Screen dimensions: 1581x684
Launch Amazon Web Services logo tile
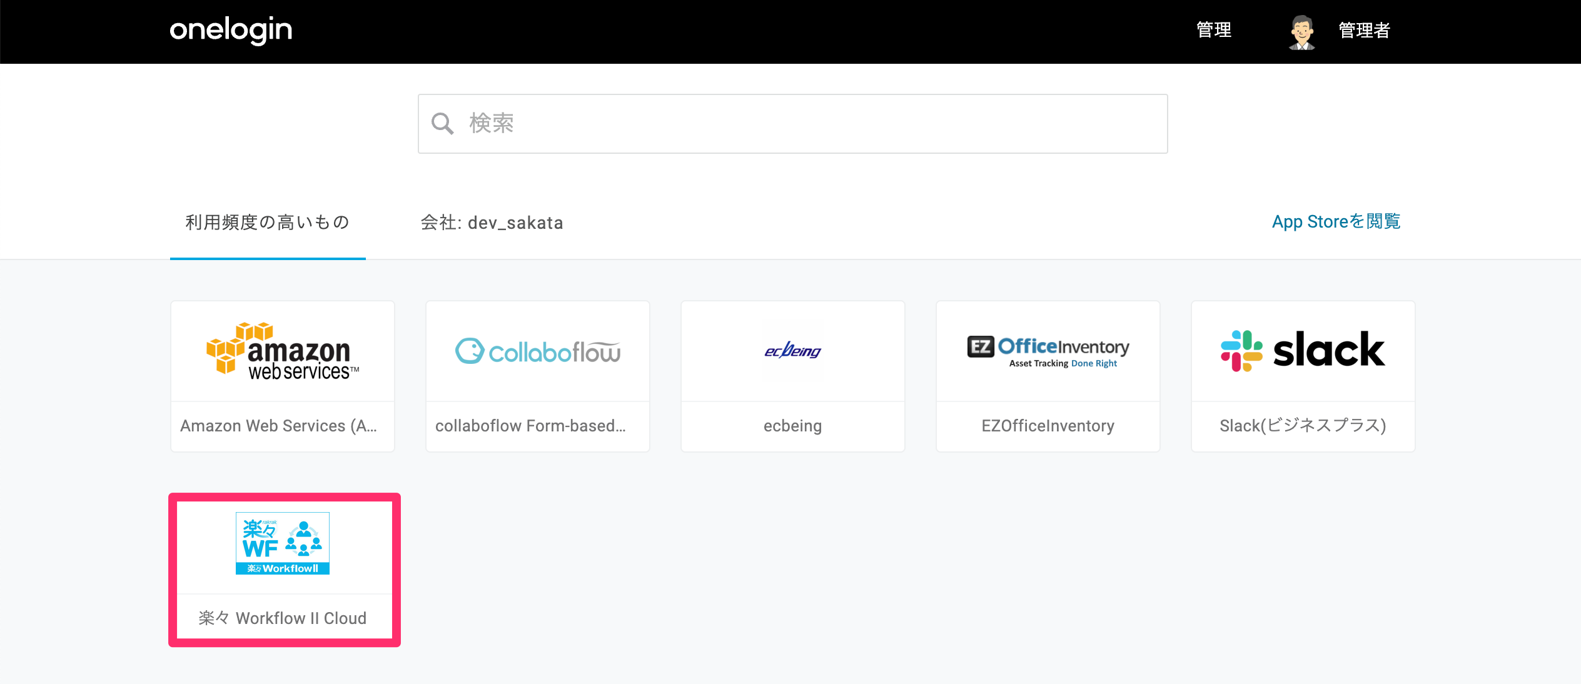click(283, 351)
